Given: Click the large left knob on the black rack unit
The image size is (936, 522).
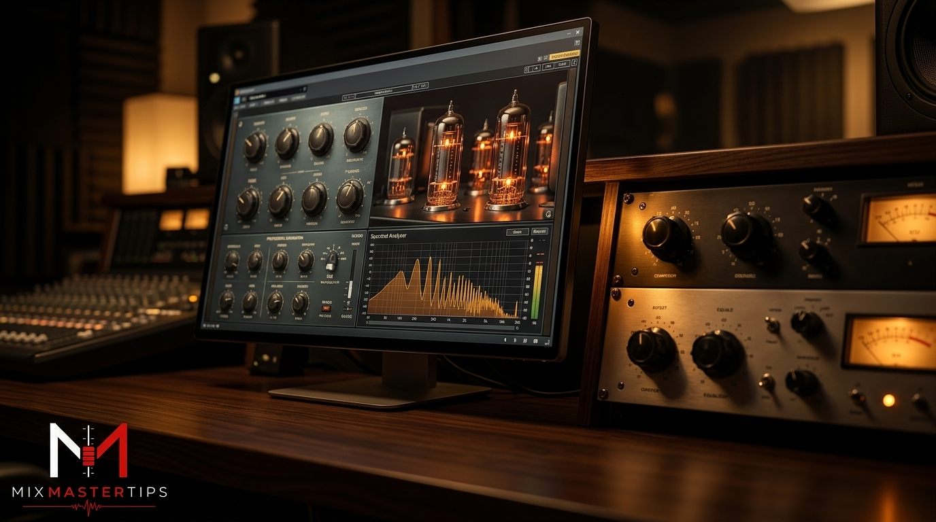Looking at the screenshot, I should pos(667,237).
